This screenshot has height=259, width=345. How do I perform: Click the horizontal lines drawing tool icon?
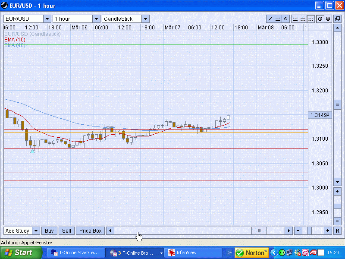[278, 19]
